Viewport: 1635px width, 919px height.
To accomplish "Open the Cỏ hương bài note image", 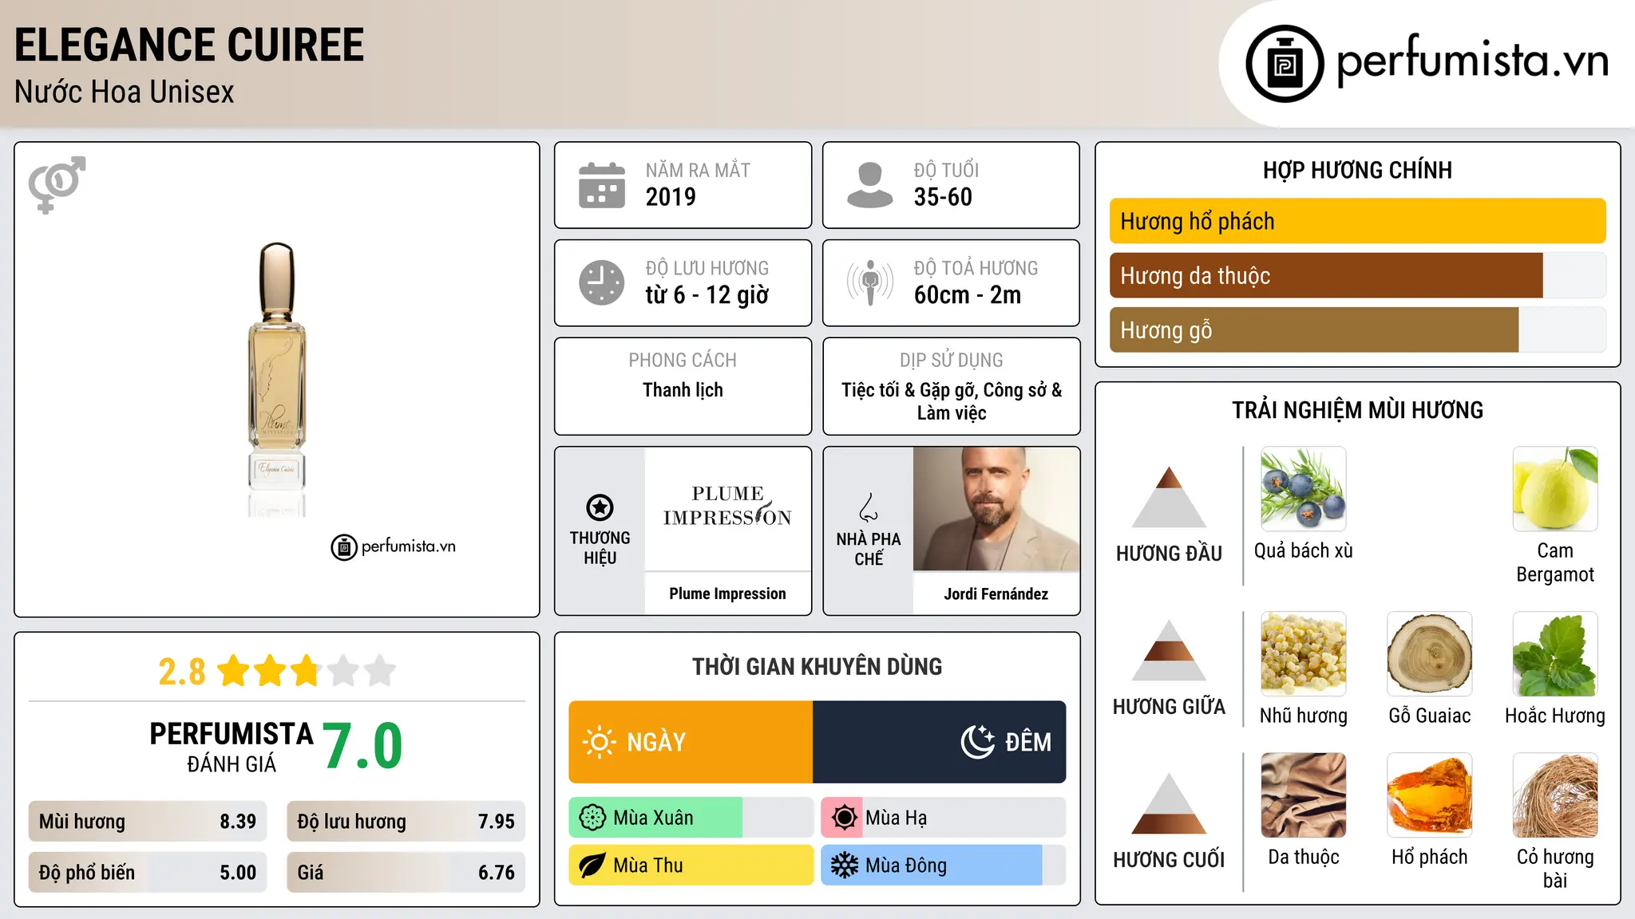I will coord(1555,795).
